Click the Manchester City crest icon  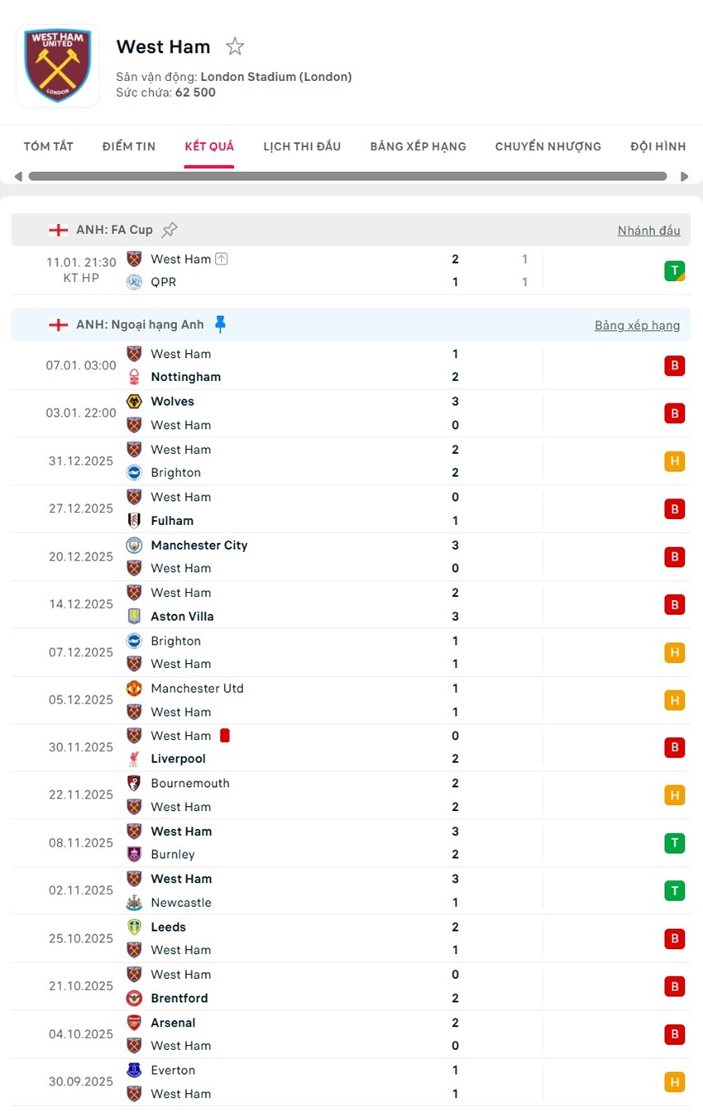(x=134, y=545)
